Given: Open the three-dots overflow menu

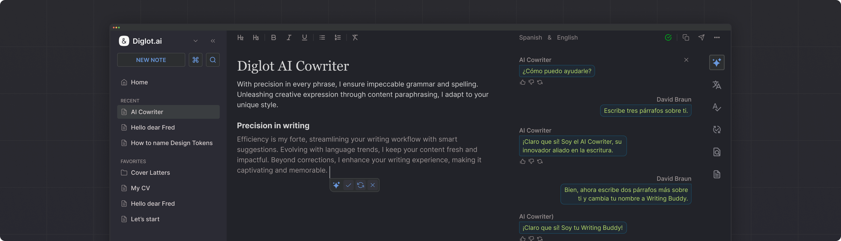Looking at the screenshot, I should [x=717, y=38].
